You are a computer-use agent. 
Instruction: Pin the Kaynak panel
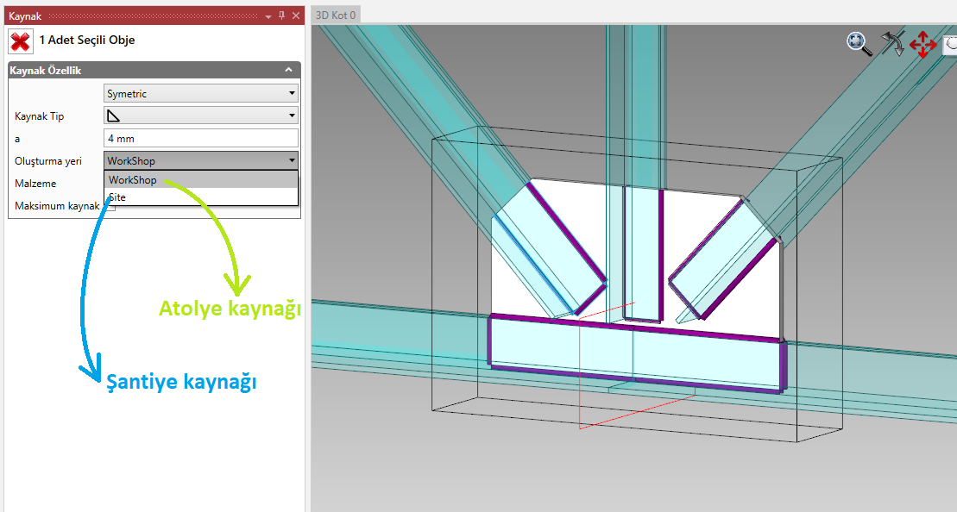[x=281, y=16]
